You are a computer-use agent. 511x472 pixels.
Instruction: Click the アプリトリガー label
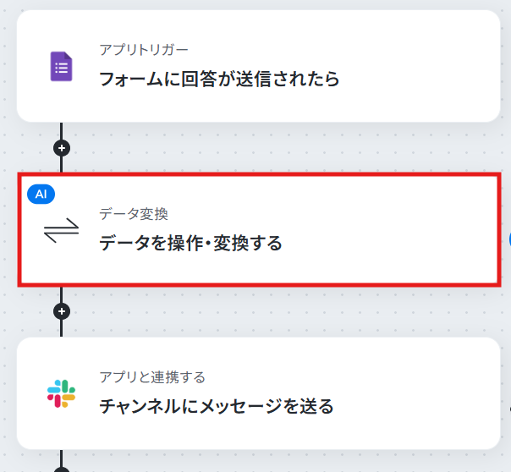(144, 50)
